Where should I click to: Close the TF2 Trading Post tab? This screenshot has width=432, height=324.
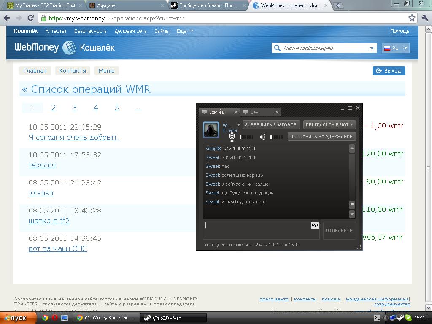coord(81,5)
